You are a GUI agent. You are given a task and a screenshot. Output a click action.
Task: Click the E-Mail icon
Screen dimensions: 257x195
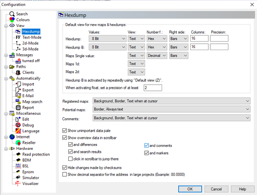click(18, 96)
